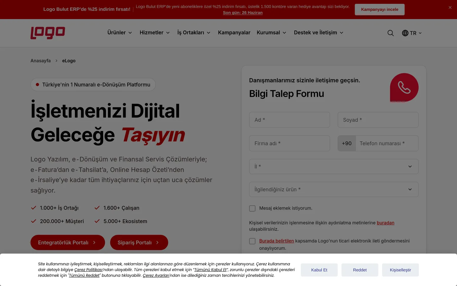Reject cookies with Reddet
Screen dimensions: 457x286
point(360,270)
